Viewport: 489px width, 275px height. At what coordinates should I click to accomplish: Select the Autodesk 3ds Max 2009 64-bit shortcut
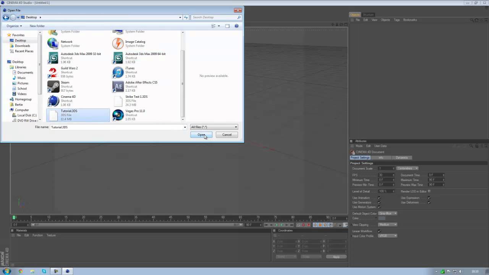[x=142, y=58]
